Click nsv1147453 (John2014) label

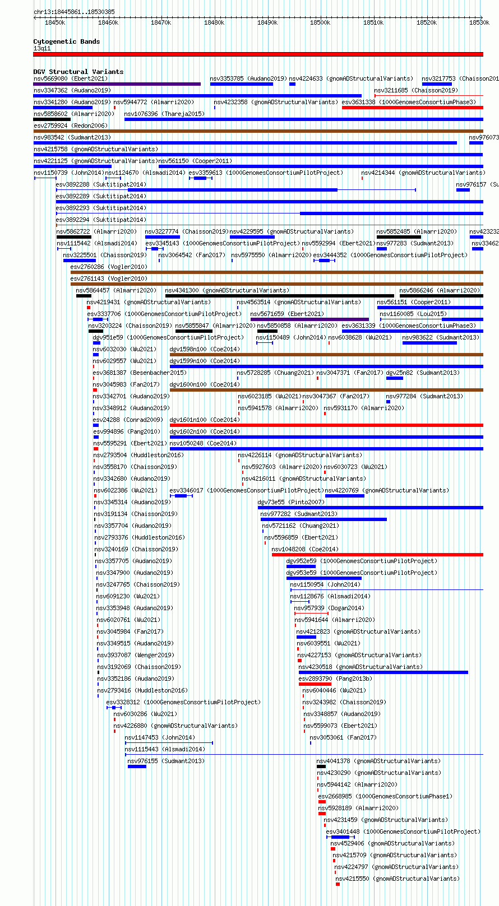[160, 737]
